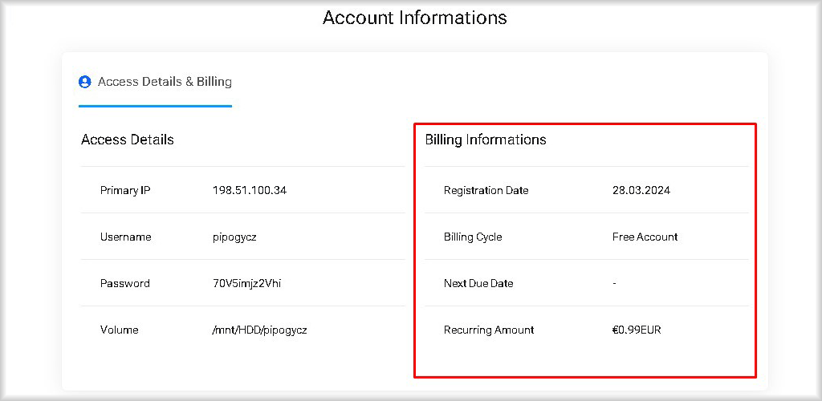The image size is (822, 401).
Task: Select the Primary IP value 198.51.100.34
Action: coord(250,191)
